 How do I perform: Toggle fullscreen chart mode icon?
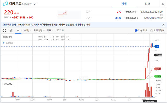tap(4, 31)
